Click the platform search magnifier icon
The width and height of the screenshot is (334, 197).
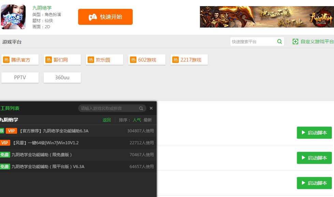pyautogui.click(x=280, y=42)
